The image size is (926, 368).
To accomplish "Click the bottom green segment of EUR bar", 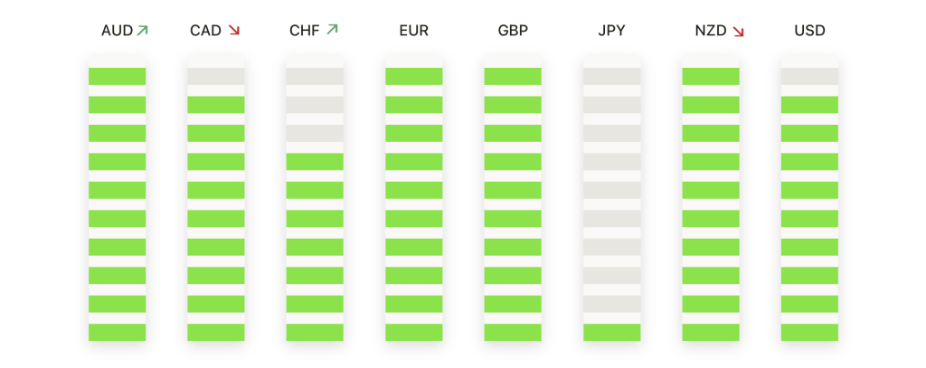I will point(413,332).
